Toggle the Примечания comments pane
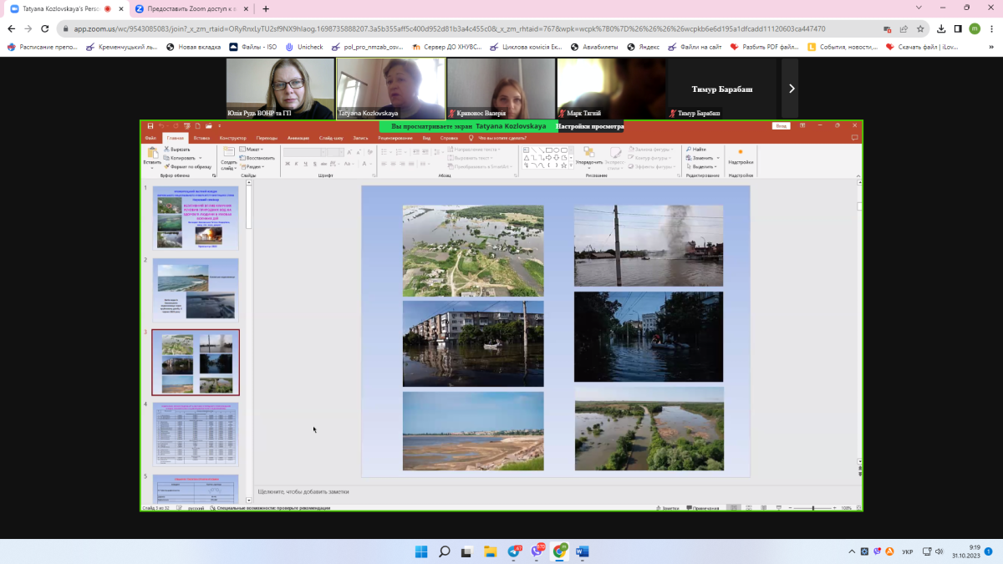Viewport: 1003px width, 564px height. click(x=703, y=508)
